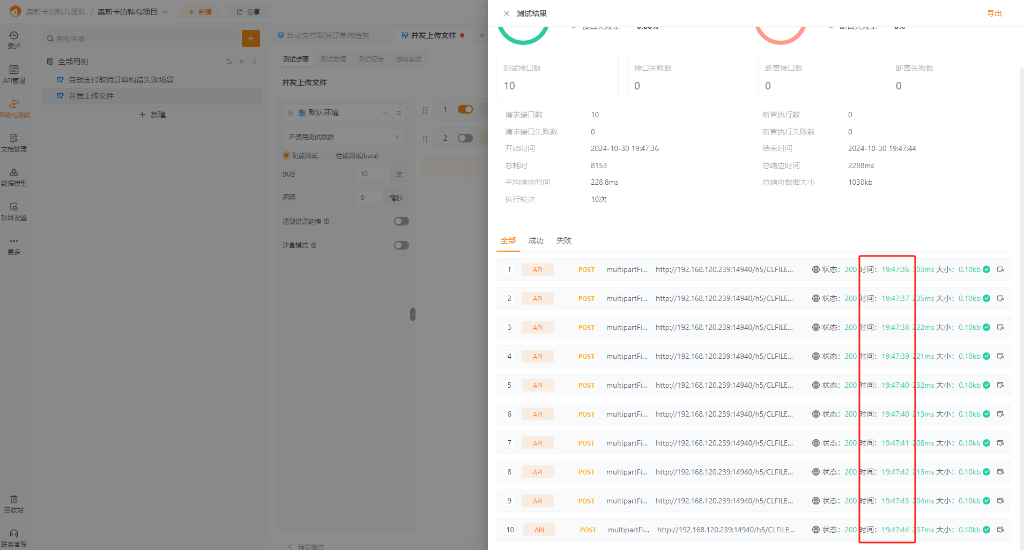This screenshot has height=550, width=1024.
Task: Close the test results panel
Action: point(507,13)
